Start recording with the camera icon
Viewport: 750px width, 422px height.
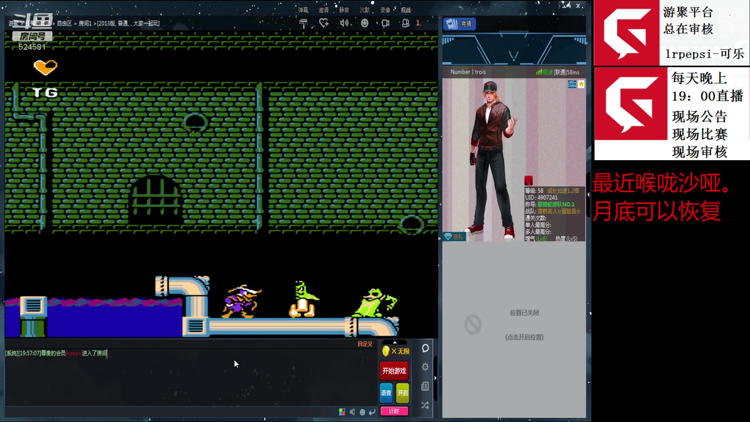[385, 23]
